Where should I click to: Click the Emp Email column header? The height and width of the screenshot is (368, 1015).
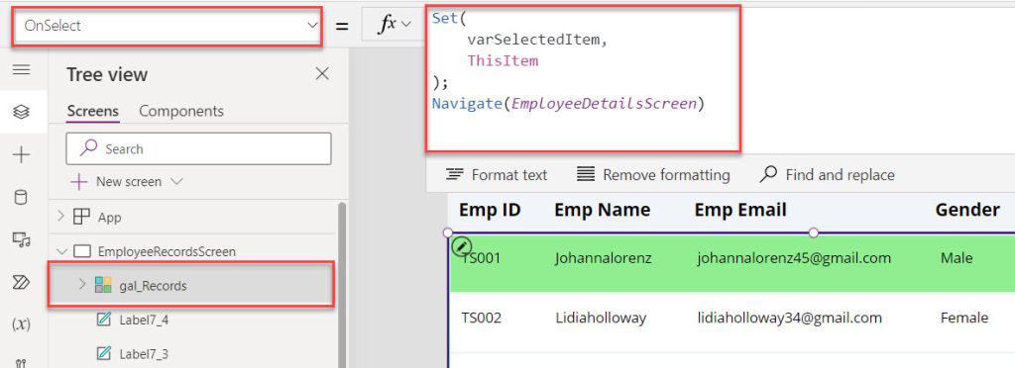(x=740, y=210)
